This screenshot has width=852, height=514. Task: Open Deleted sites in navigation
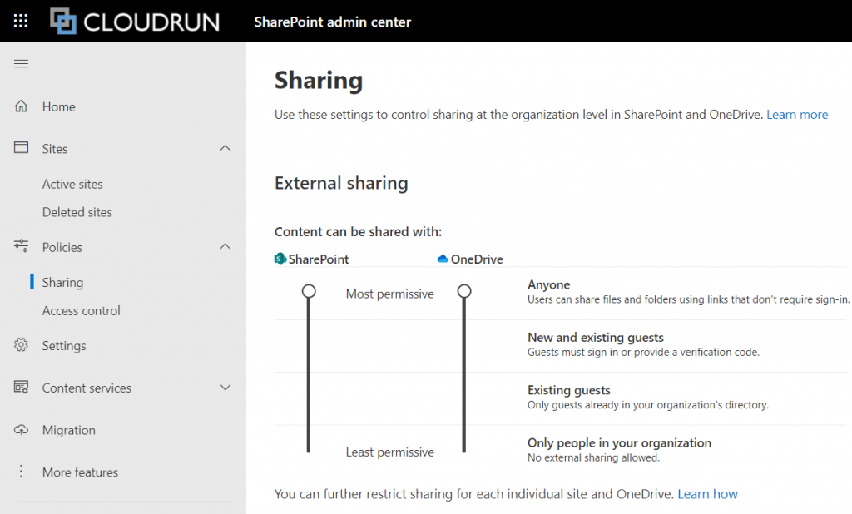[x=77, y=212]
